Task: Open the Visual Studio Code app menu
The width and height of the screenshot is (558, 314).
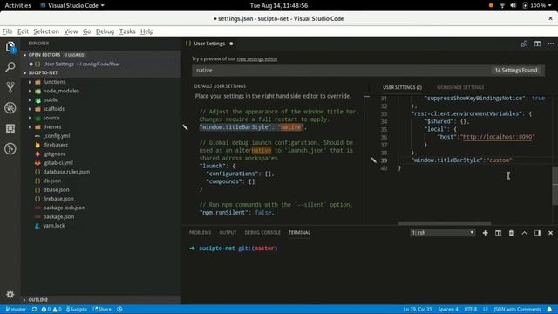Action: point(72,5)
